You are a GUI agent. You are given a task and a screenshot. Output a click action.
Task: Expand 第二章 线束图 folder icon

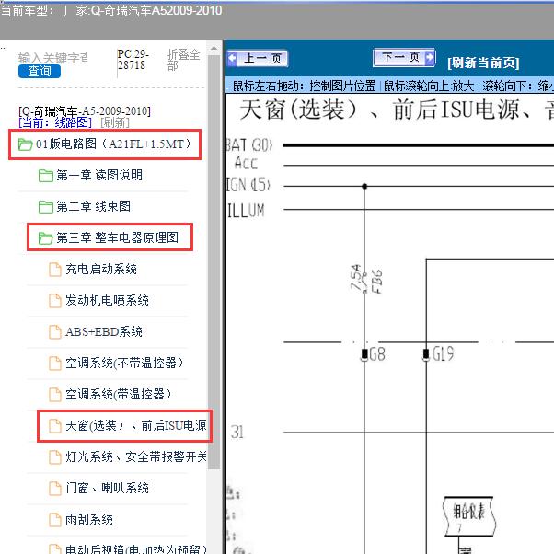pyautogui.click(x=46, y=207)
